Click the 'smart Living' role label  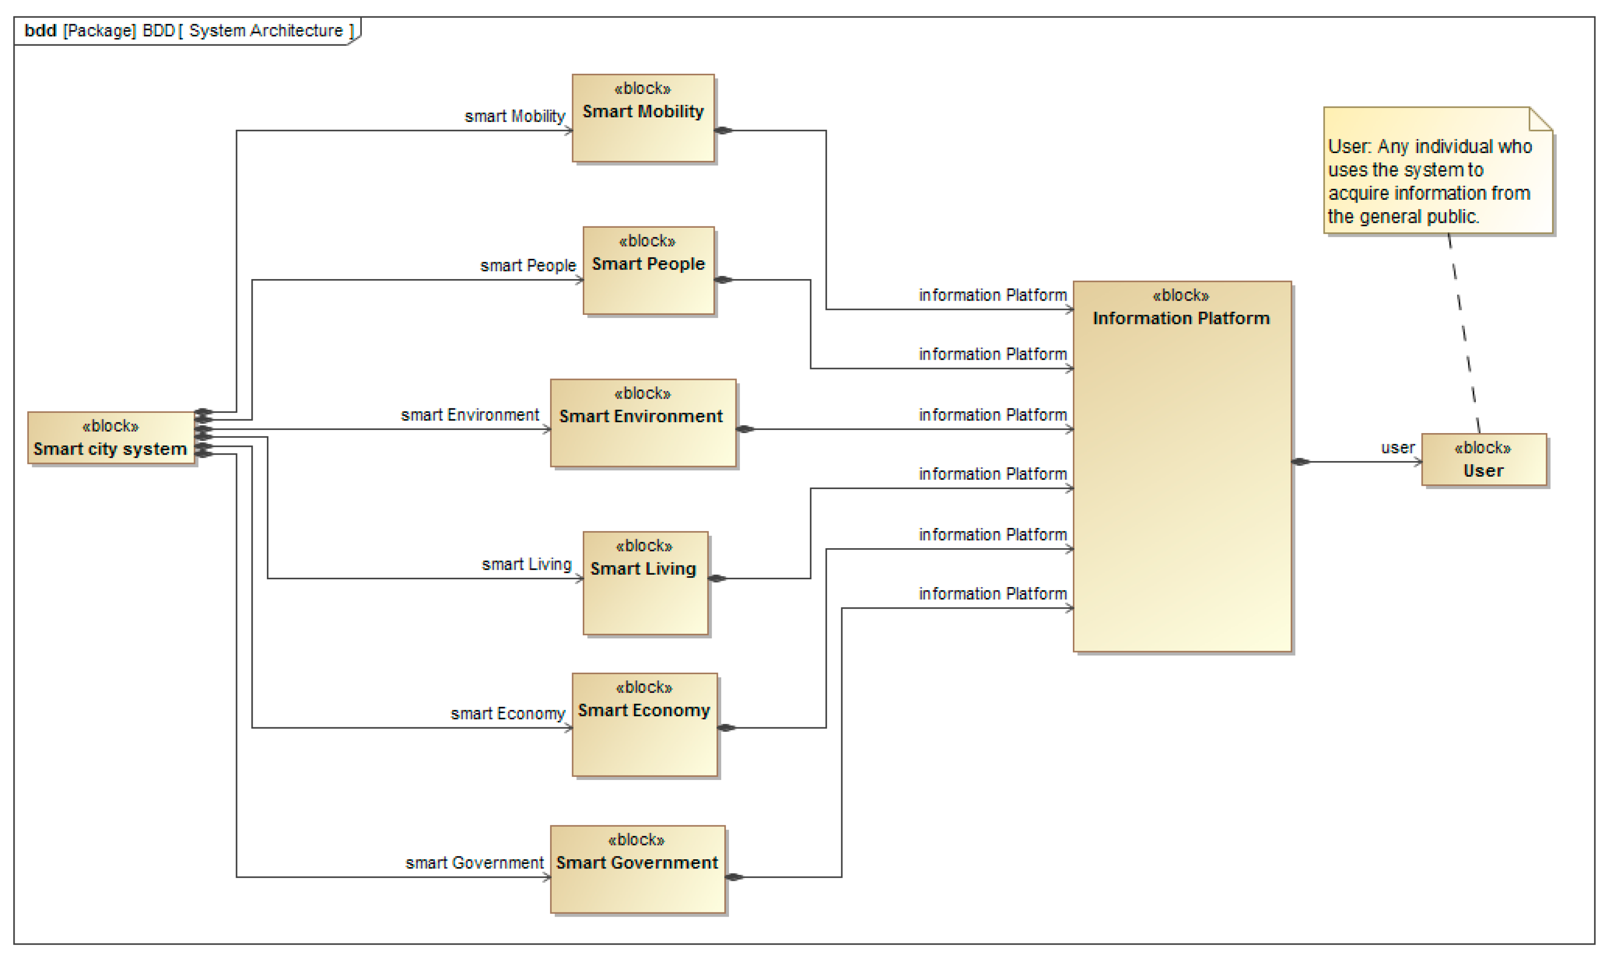[x=526, y=564]
